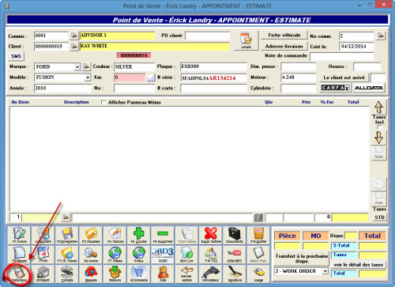Click the F1 Comm icon
395x287 pixels.
tap(19, 235)
